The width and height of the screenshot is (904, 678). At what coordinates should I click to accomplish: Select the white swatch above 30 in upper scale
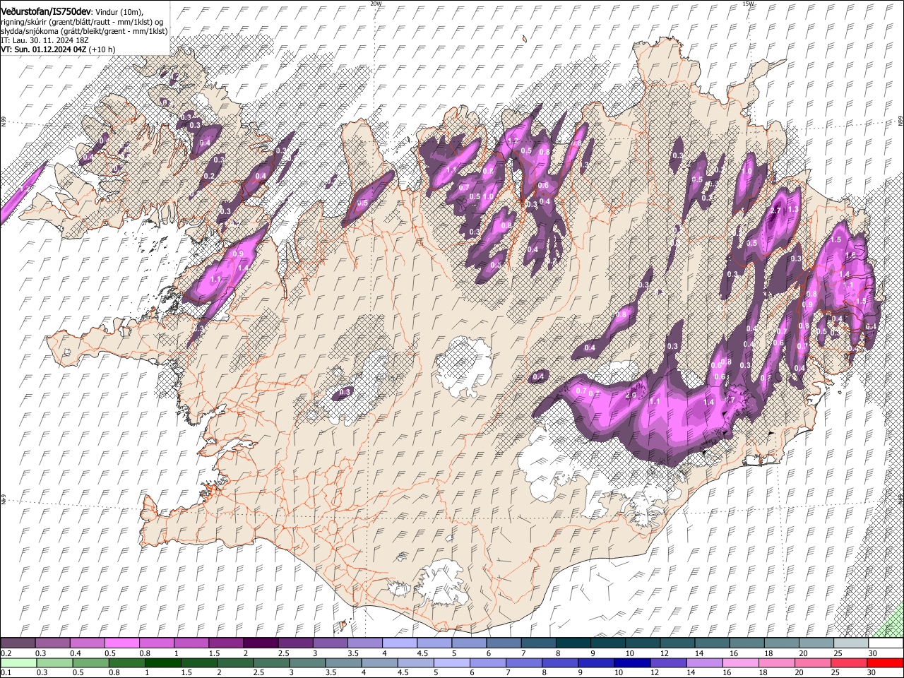click(886, 643)
